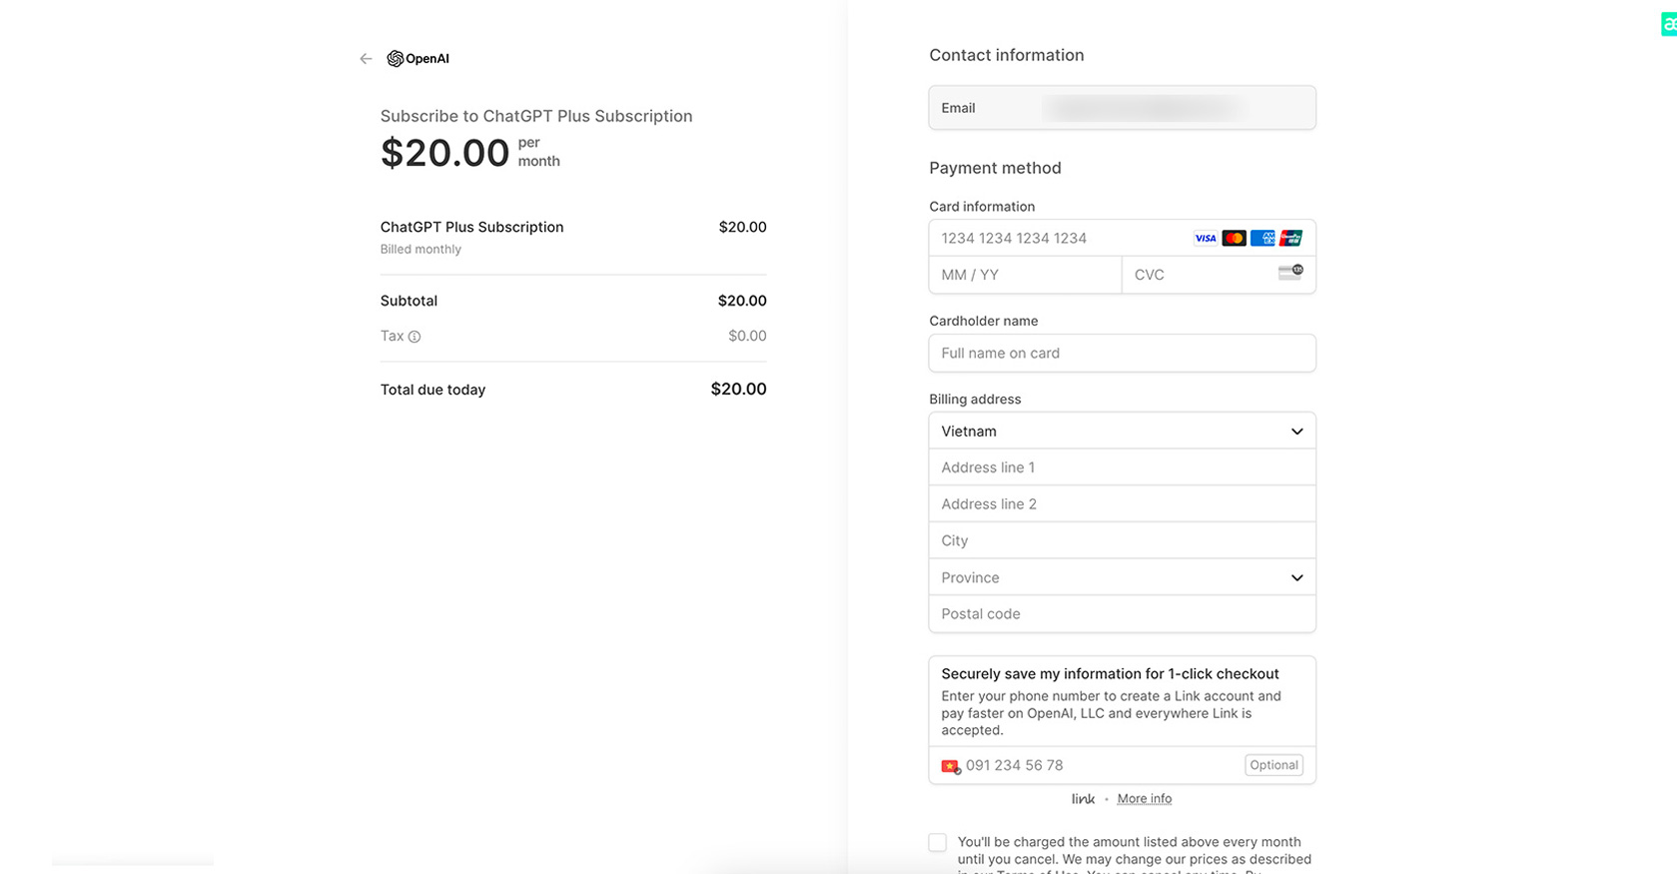Click the "Subtotal" label
This screenshot has height=874, width=1677.
pyautogui.click(x=409, y=301)
